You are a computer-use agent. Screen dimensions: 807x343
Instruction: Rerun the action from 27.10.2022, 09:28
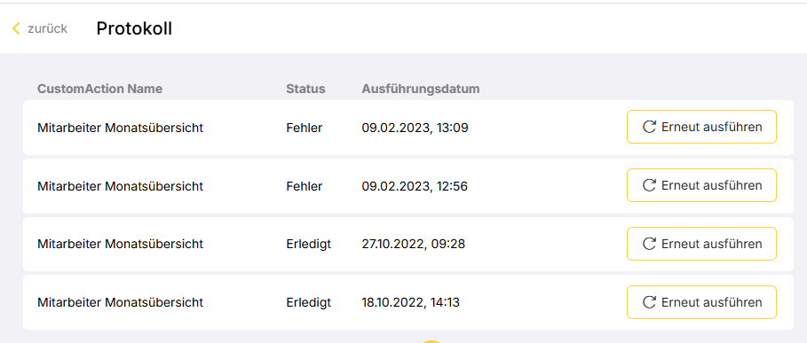click(x=701, y=244)
